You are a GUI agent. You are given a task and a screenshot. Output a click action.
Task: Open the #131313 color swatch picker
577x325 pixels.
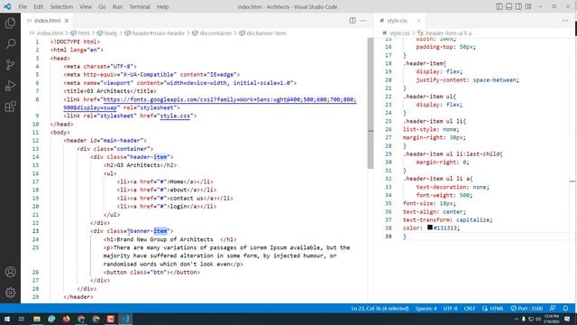[430, 227]
